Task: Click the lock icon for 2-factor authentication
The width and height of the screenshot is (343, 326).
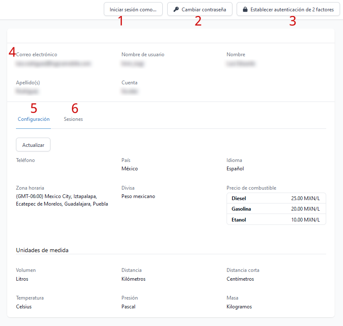Action: click(245, 9)
